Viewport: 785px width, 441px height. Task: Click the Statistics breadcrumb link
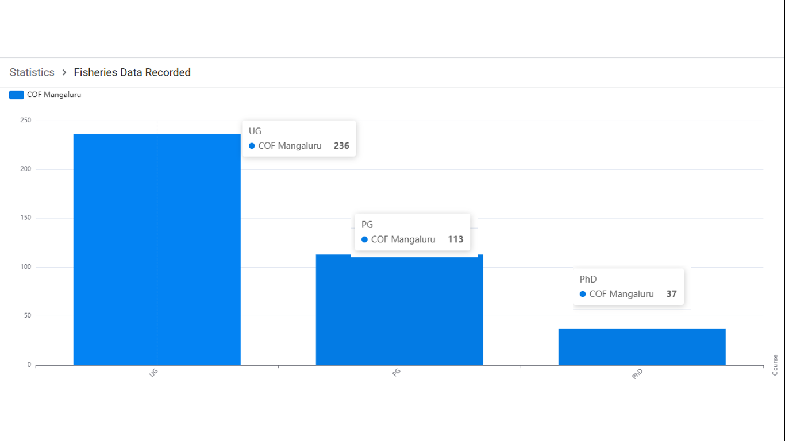[32, 72]
